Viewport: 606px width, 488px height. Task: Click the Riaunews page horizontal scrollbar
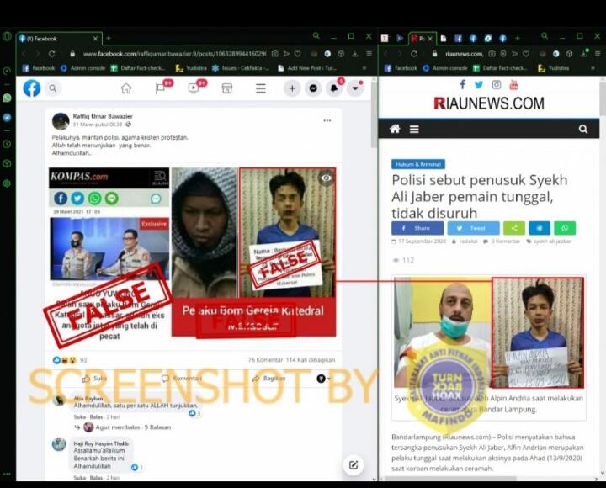point(450,479)
